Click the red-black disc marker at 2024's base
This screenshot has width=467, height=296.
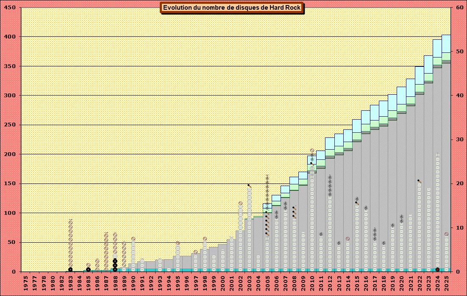pyautogui.click(x=437, y=269)
